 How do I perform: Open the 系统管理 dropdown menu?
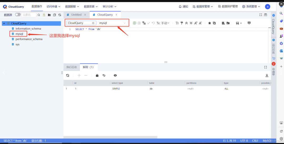[x=251, y=7]
